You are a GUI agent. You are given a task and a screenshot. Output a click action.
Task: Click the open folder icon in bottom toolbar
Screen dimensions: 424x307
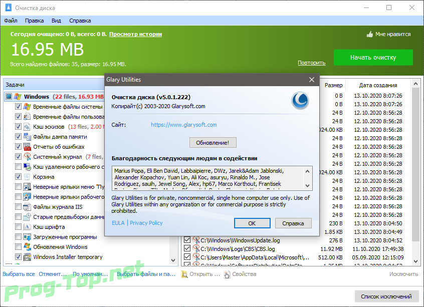coord(184,274)
